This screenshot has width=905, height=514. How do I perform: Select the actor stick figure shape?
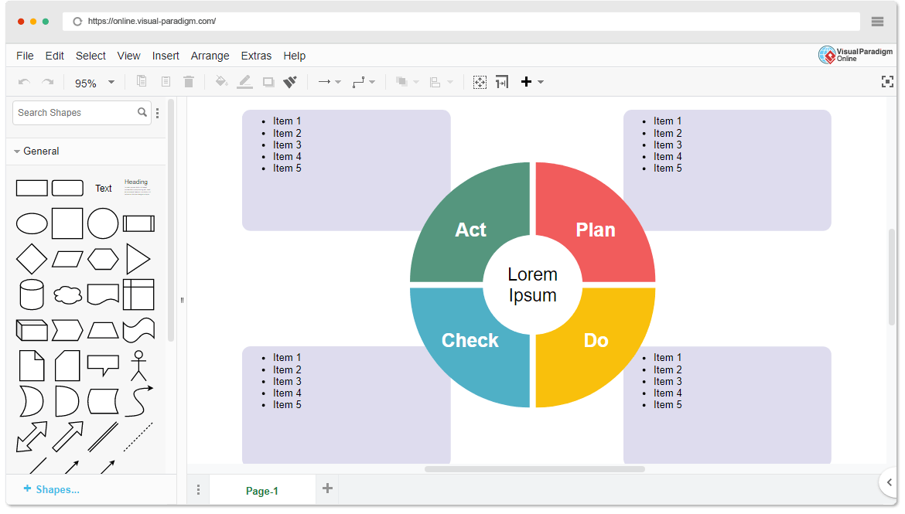(x=138, y=365)
